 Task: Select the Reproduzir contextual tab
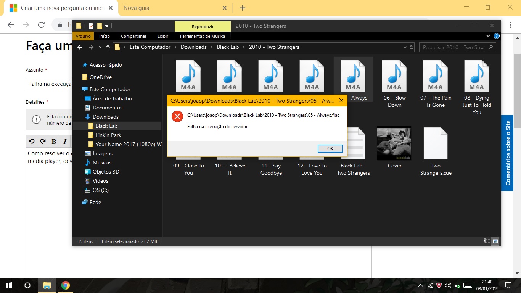pyautogui.click(x=203, y=27)
